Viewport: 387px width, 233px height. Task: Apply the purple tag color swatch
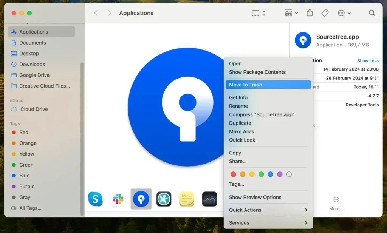(x=280, y=174)
